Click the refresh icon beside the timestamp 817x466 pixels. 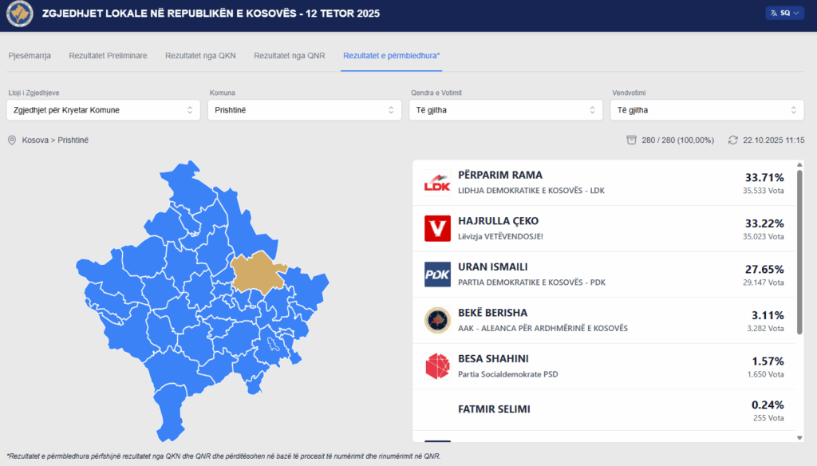click(x=733, y=140)
